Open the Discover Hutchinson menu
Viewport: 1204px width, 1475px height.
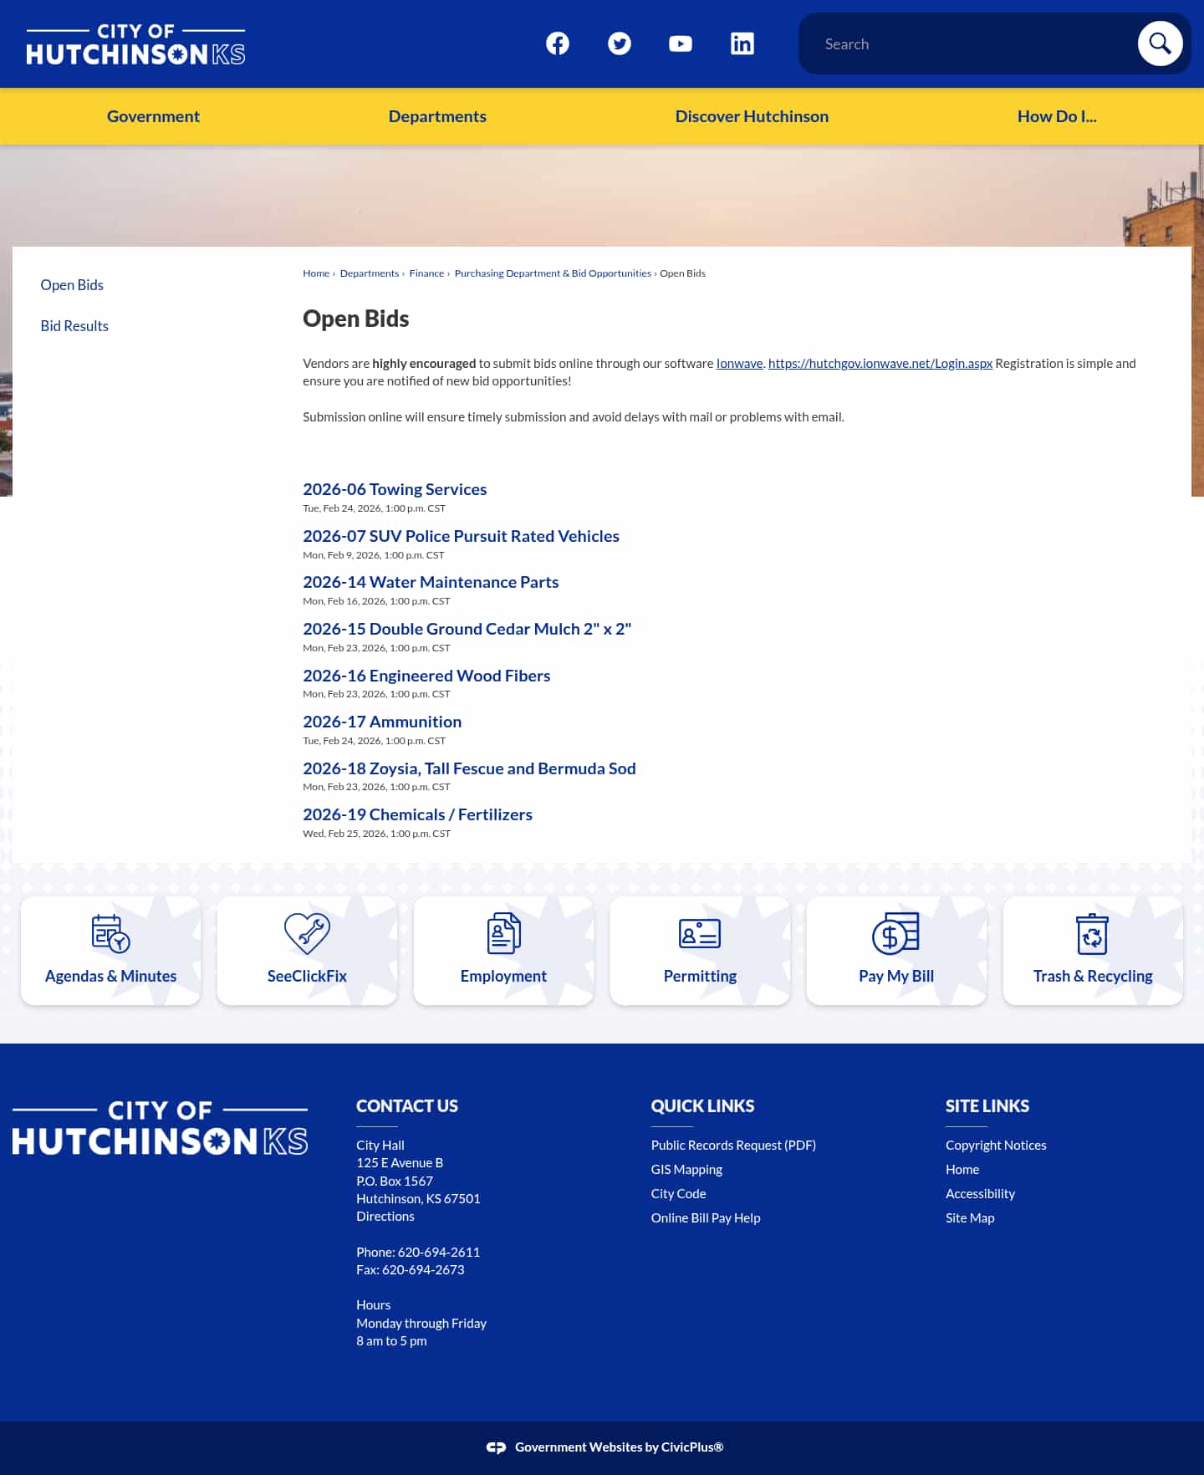[752, 116]
